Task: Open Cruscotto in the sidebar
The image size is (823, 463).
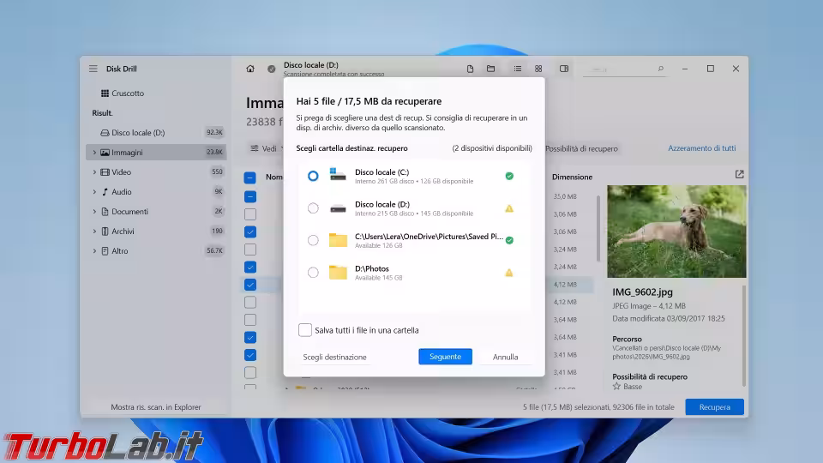Action: (127, 93)
